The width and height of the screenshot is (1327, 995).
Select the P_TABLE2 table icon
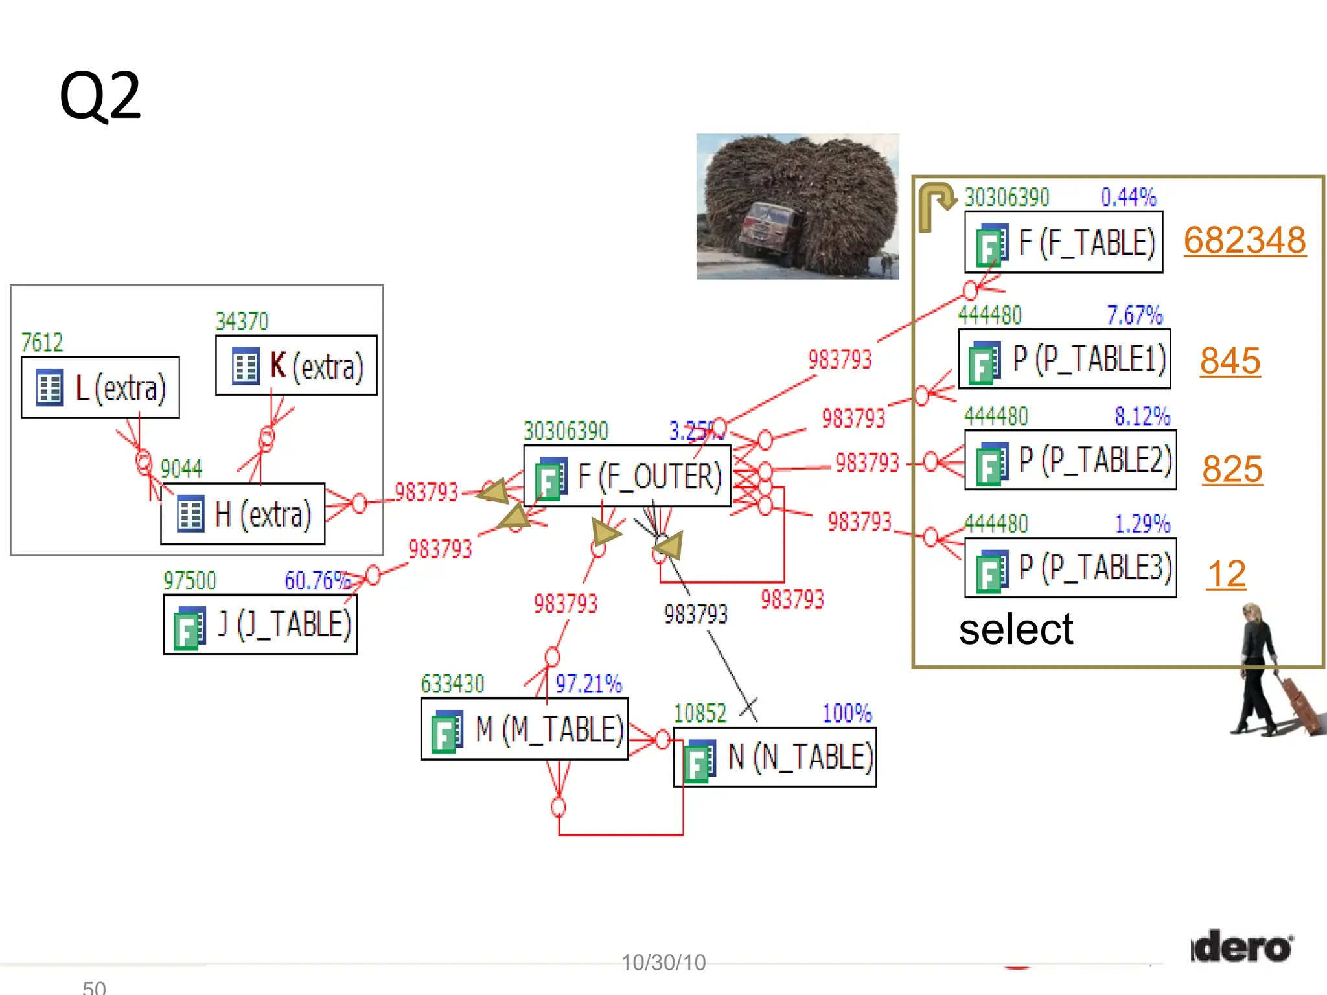coord(992,463)
